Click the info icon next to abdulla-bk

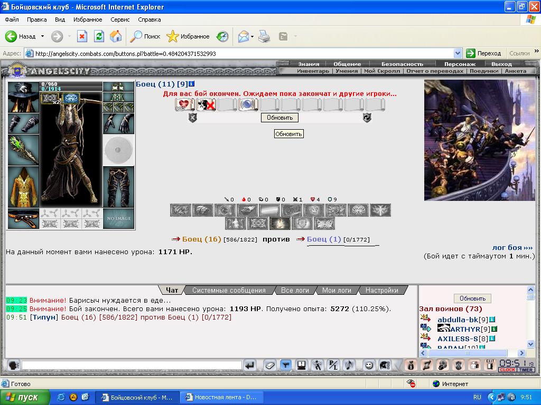492,320
